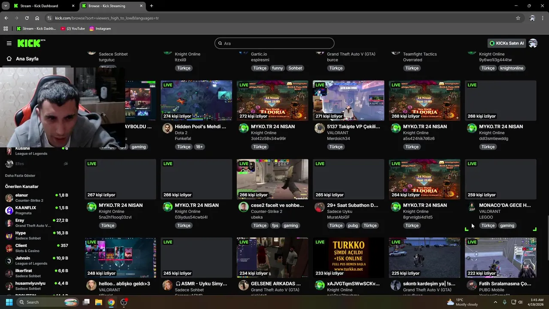549x309 pixels.
Task: Open Hype channel avatar in sidebar
Action: pos(9,236)
